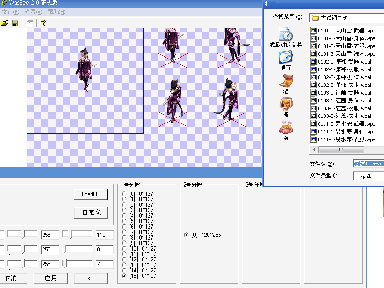
Task: Click file icon of 0102-0-潇湘-武器.wpal
Action: click(x=314, y=61)
